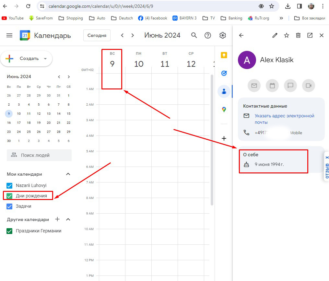Open browser downloads
329x281 pixels.
pos(288,6)
